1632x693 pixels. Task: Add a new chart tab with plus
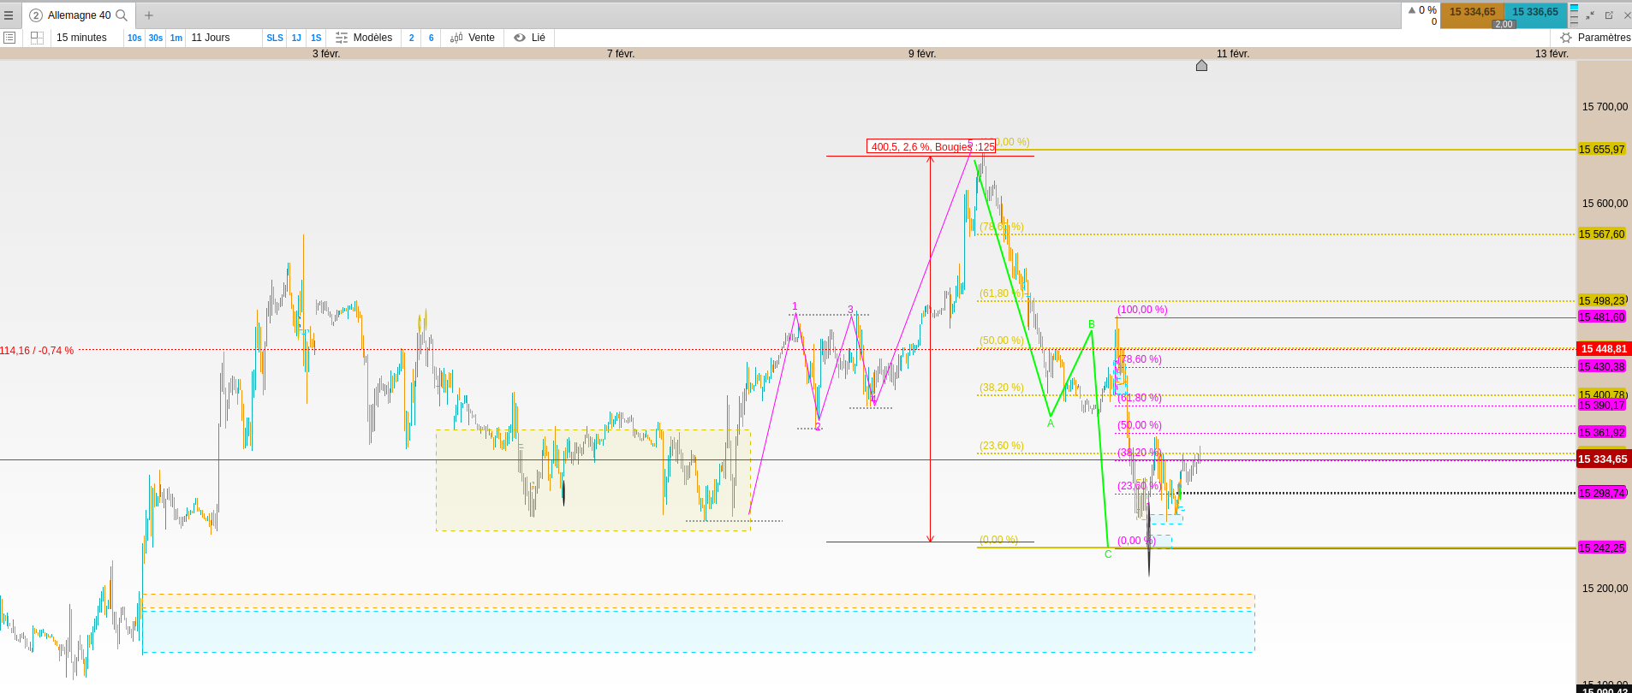(x=149, y=15)
